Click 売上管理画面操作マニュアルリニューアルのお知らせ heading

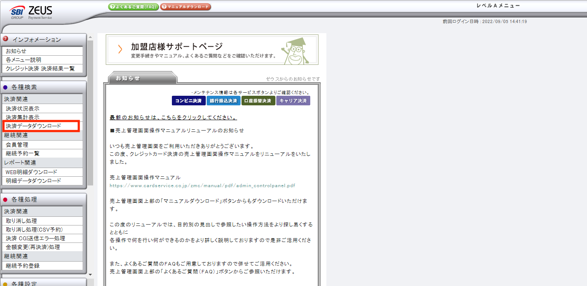tap(177, 130)
